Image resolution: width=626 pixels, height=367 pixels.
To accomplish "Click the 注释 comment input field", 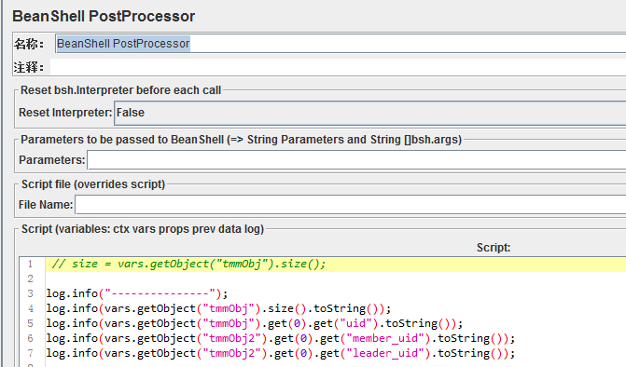I will click(338, 67).
